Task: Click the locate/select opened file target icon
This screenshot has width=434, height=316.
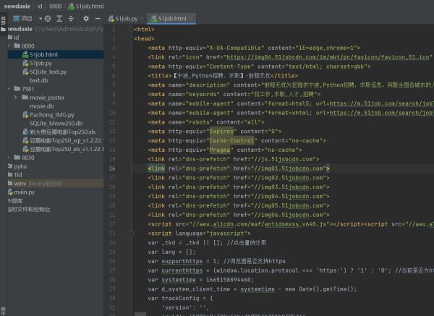Action: coord(48,18)
